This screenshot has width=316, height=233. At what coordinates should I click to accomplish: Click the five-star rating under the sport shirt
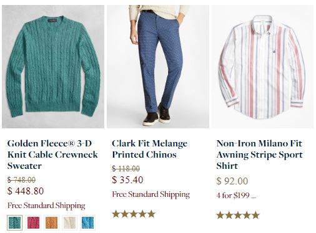click(x=238, y=215)
